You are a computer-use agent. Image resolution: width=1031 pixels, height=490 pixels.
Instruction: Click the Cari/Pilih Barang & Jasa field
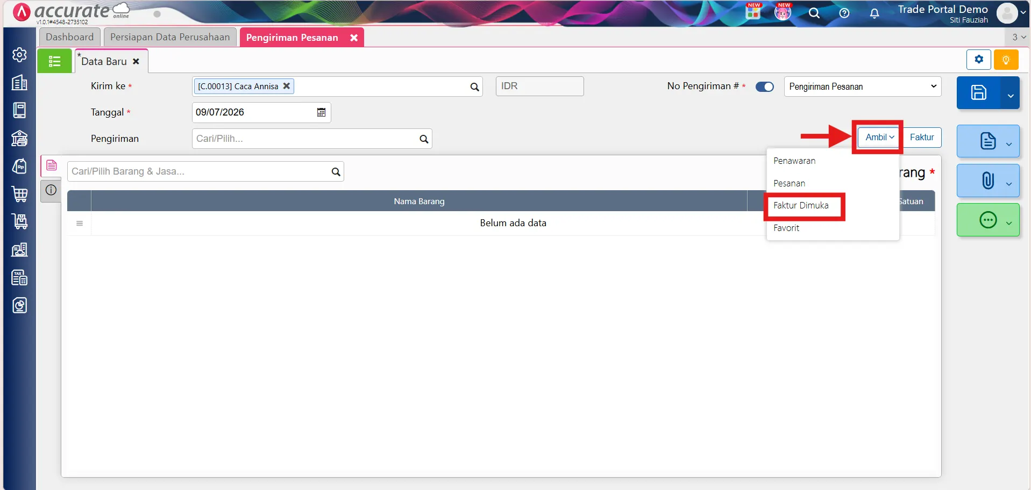(205, 171)
